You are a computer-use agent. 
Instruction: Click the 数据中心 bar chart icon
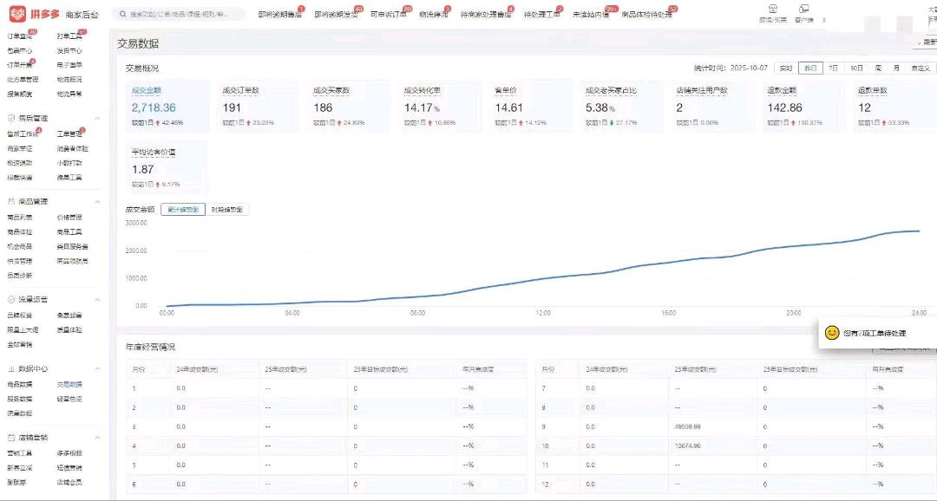tap(11, 368)
